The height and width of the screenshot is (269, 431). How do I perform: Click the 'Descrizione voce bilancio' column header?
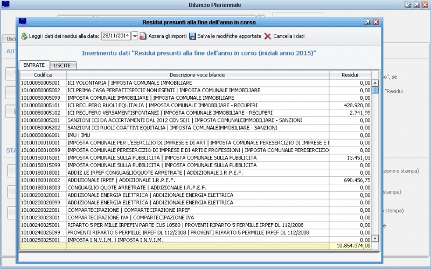198,75
